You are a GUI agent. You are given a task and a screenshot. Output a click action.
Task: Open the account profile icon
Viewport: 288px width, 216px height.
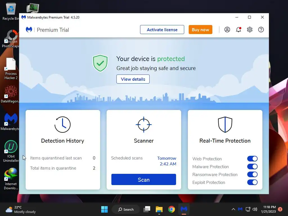[x=227, y=30]
